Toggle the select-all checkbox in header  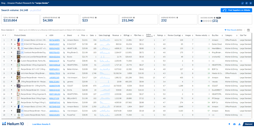(8, 35)
